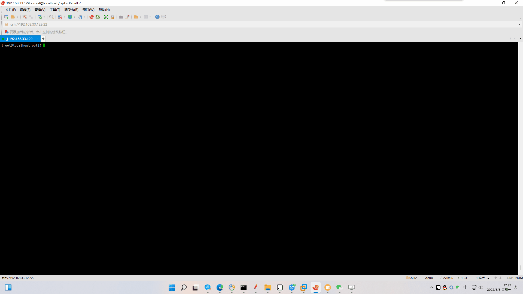523x294 pixels.
Task: Toggle CAP indicator in the status bar
Action: coord(510,278)
